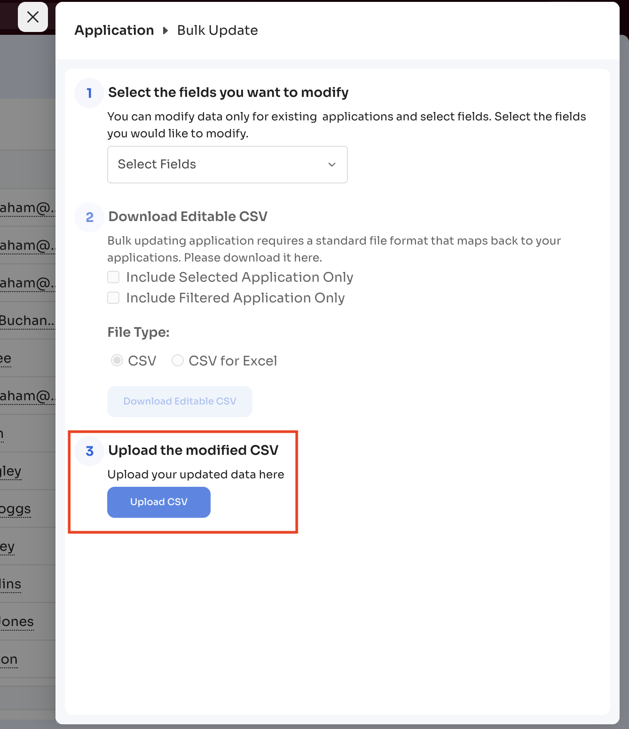The width and height of the screenshot is (629, 729).
Task: Click the Application breadcrumb
Action: pyautogui.click(x=114, y=31)
